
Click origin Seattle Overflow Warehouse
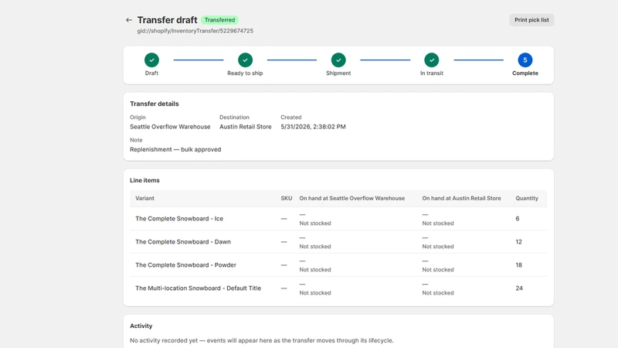pos(170,127)
